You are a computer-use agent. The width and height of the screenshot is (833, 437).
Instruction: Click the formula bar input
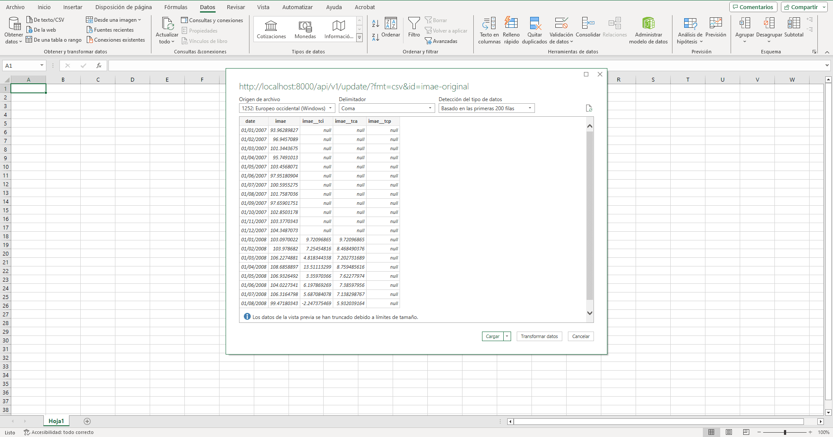coord(466,66)
